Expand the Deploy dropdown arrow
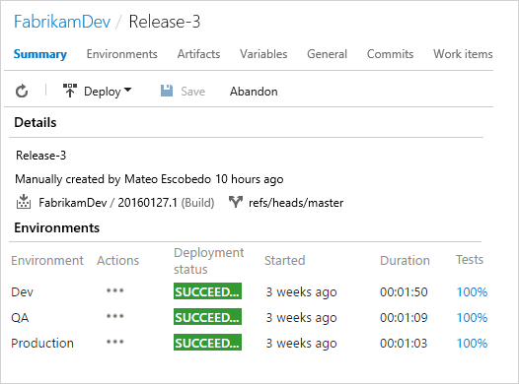 (127, 90)
